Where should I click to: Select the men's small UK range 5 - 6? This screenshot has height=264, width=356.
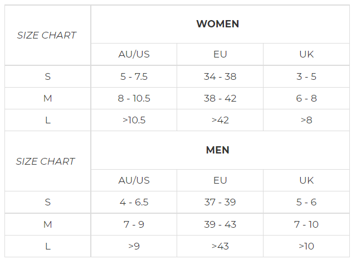click(306, 202)
